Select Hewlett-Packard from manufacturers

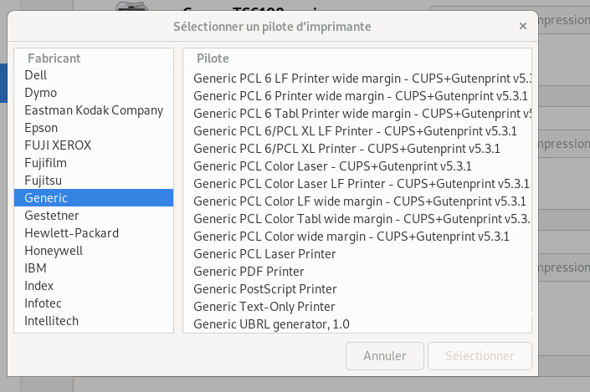[x=94, y=233]
